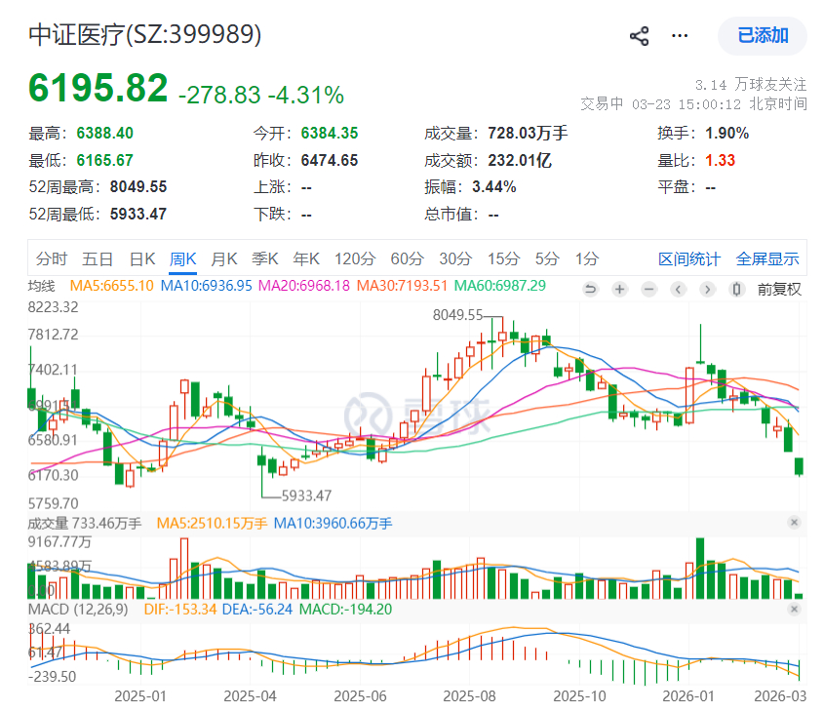Open 区间统计 range statistics
Viewport: 824px width, 713px height.
[689, 258]
